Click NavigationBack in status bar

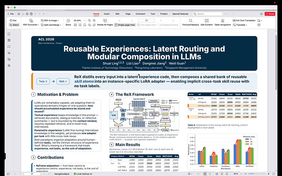point(62,174)
